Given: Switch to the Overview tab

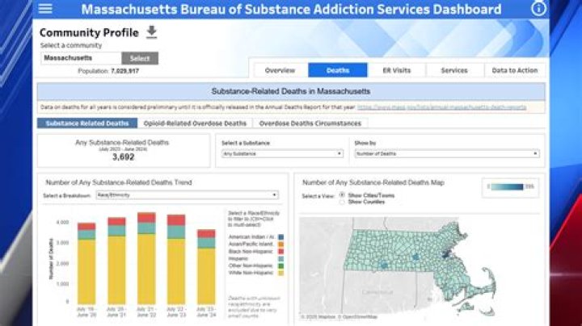Looking at the screenshot, I should (x=280, y=70).
